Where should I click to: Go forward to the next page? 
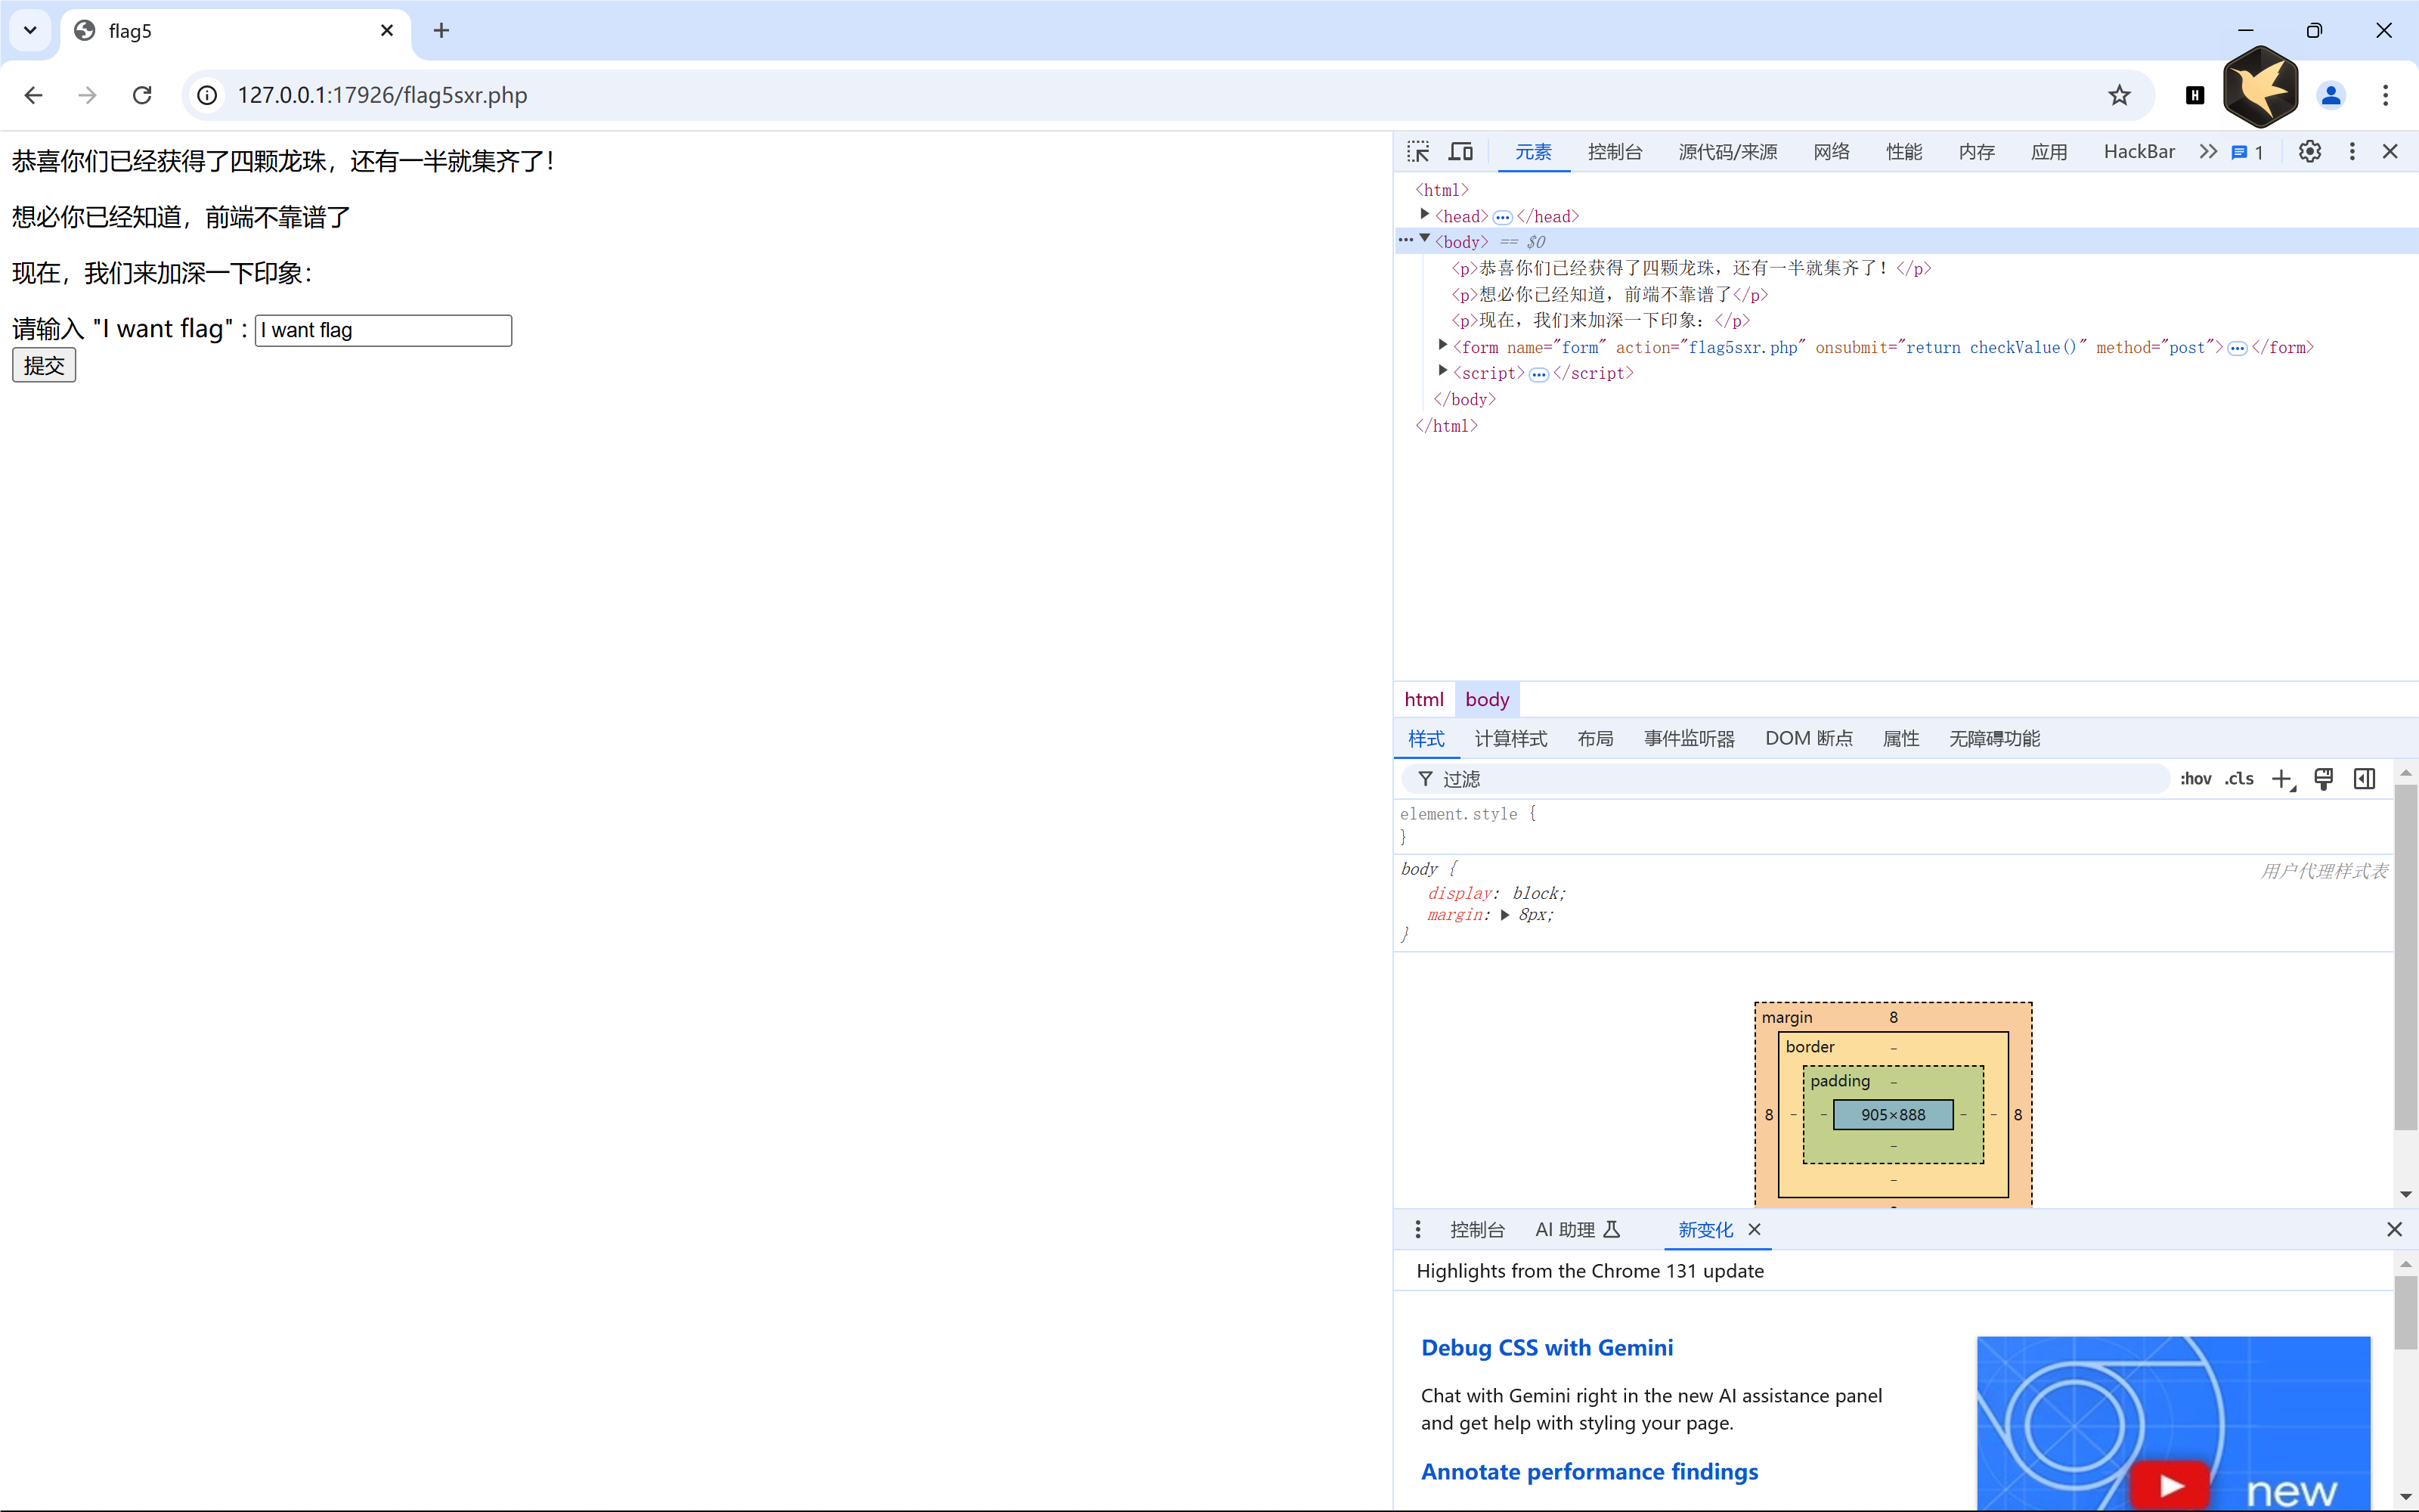(x=88, y=95)
